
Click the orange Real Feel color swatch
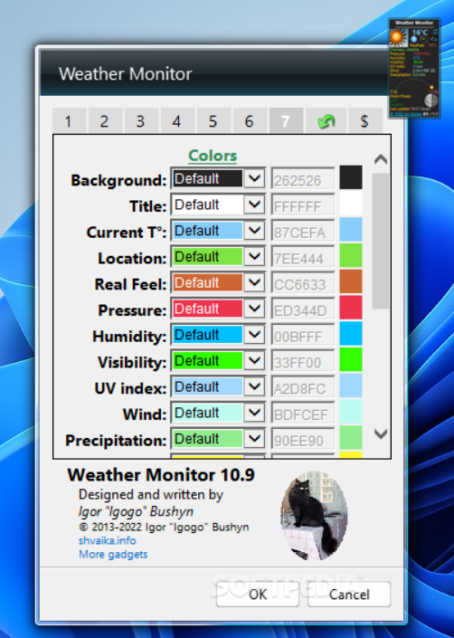point(351,281)
